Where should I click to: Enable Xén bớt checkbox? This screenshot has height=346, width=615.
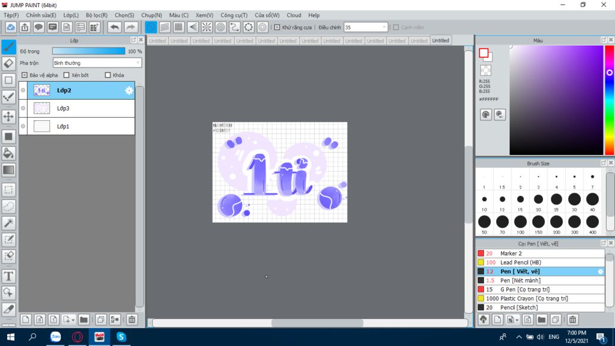(x=66, y=75)
